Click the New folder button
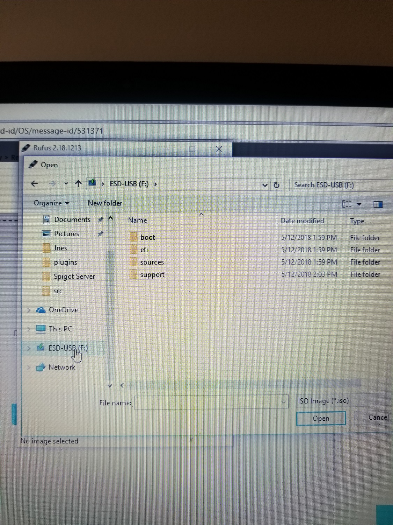 click(x=105, y=203)
